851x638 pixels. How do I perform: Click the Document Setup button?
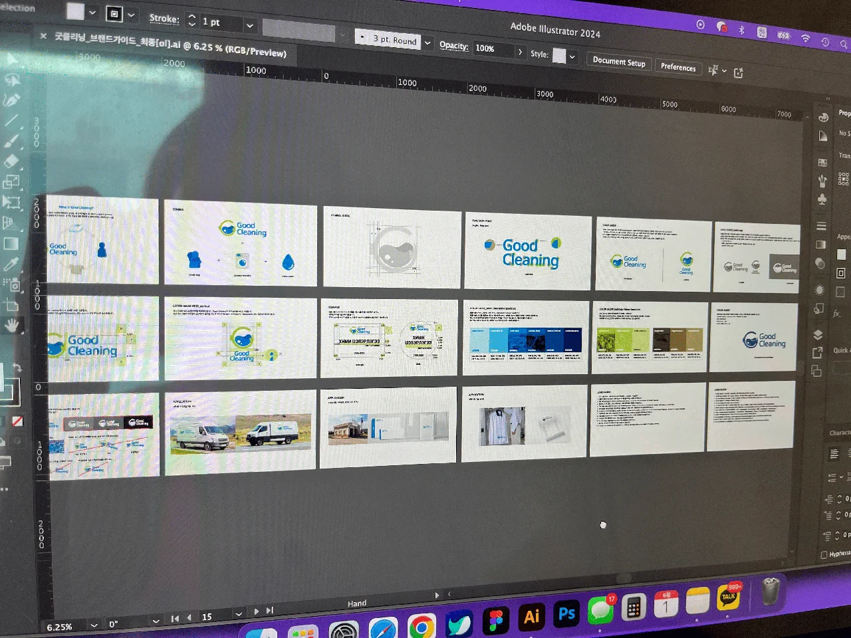click(x=619, y=61)
